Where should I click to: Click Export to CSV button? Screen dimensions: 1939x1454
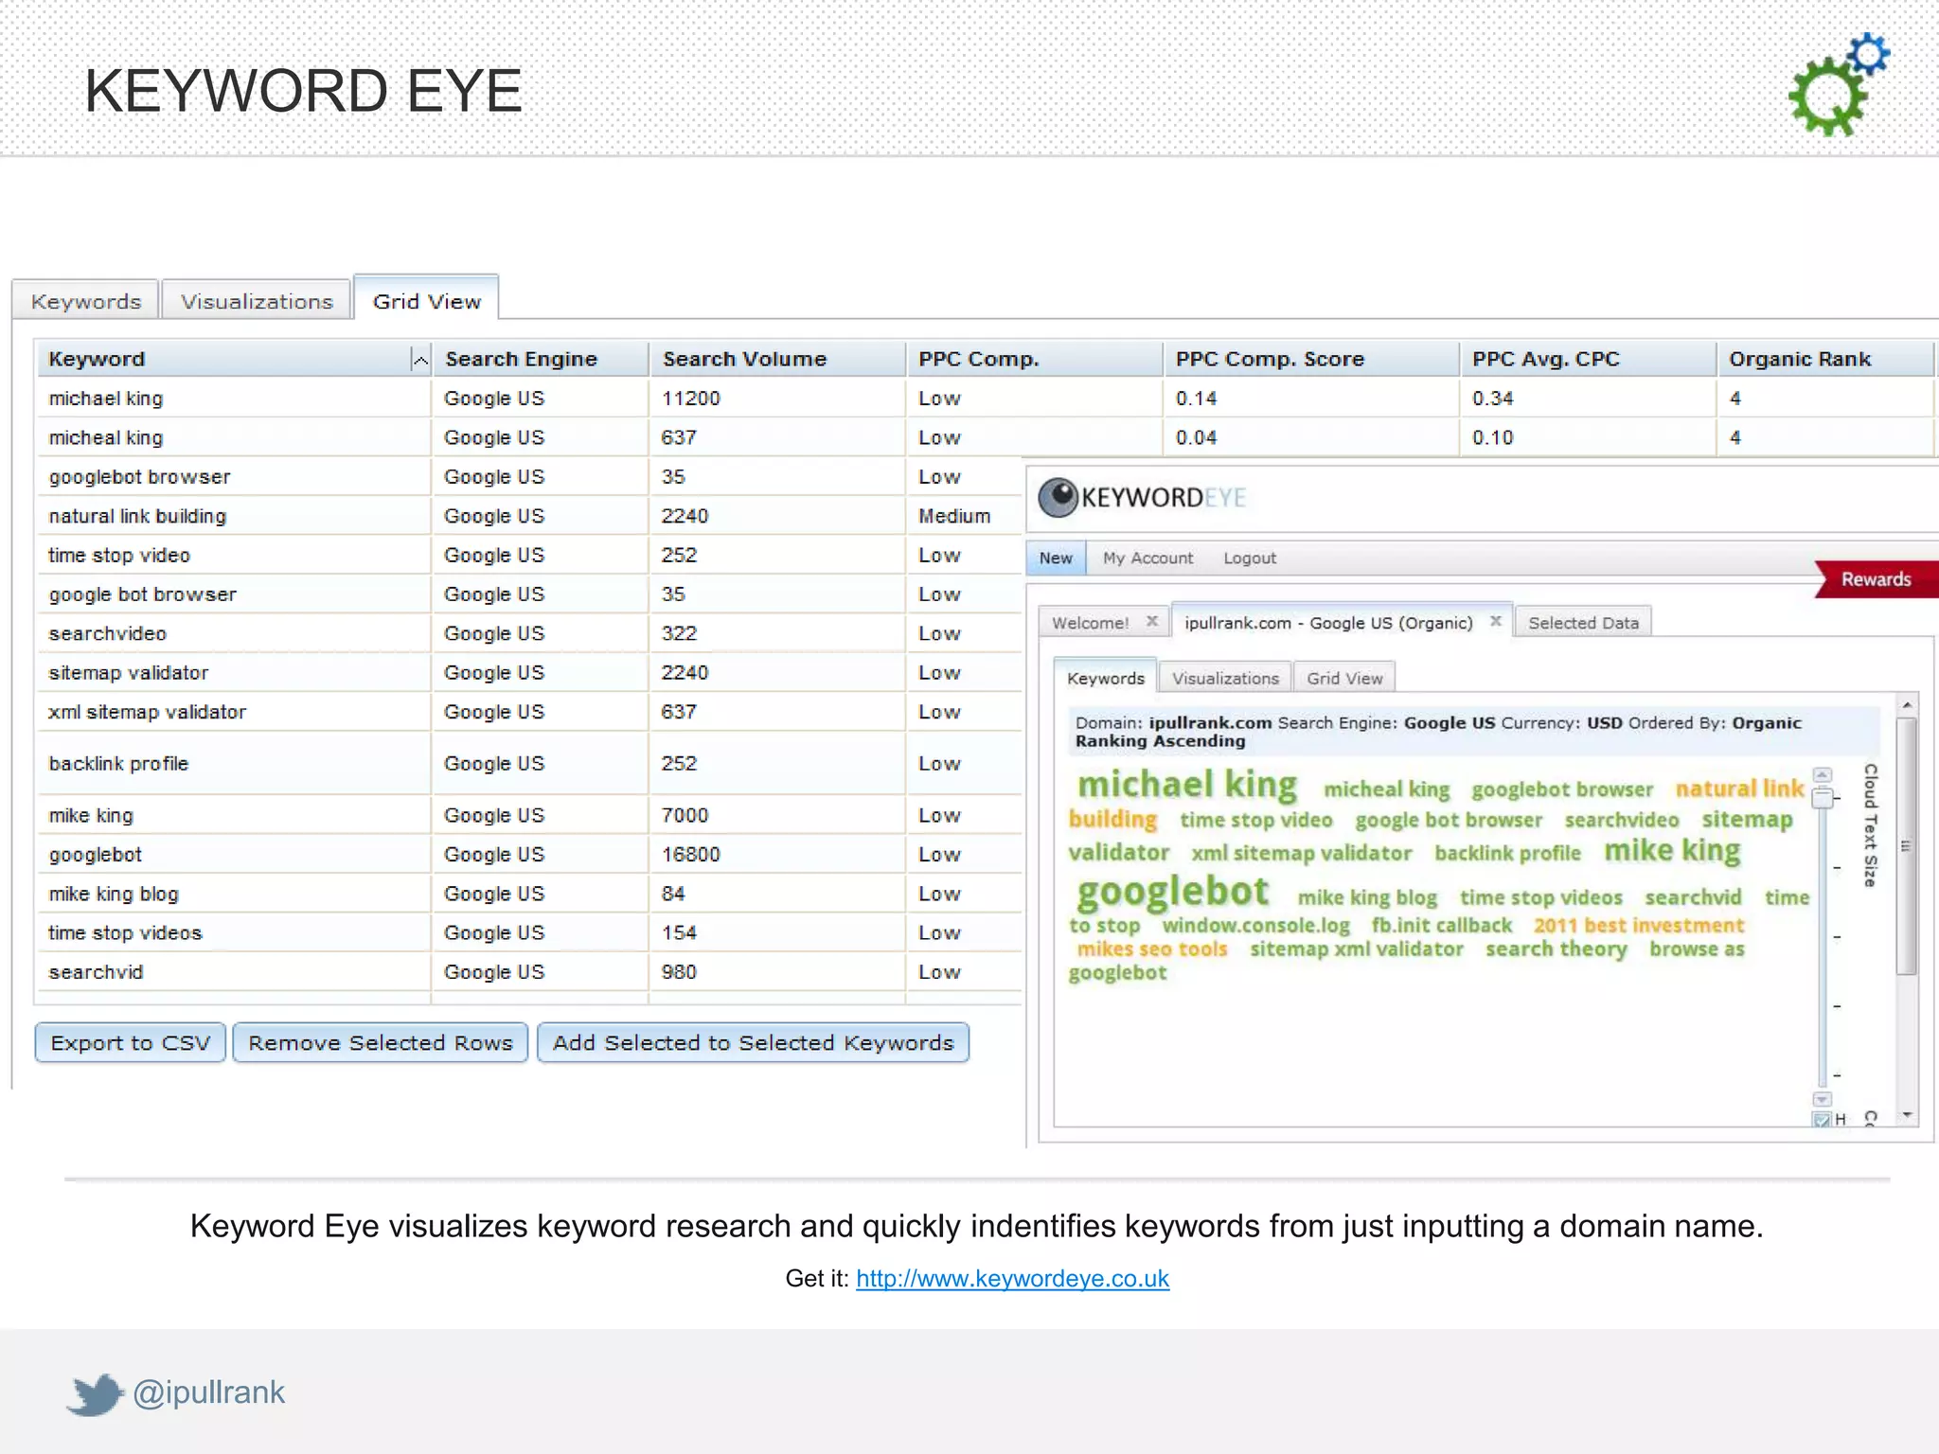point(131,1042)
